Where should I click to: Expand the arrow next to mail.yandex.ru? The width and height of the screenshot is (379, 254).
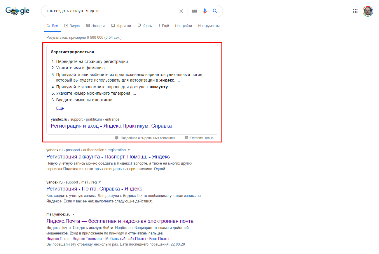[73, 214]
